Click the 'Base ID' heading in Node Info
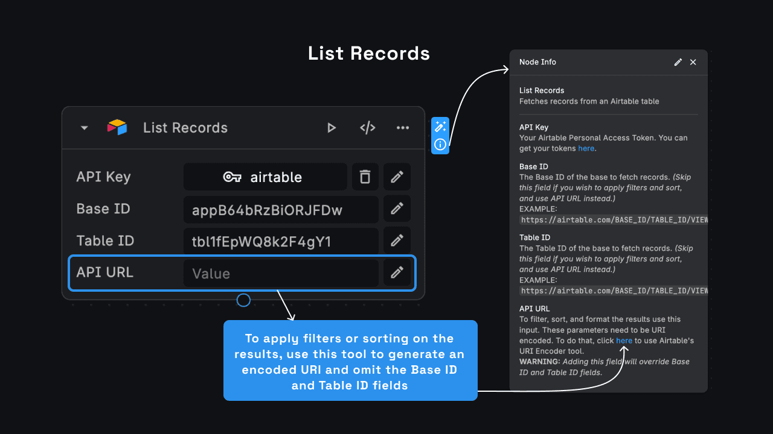773x434 pixels. pyautogui.click(x=534, y=166)
